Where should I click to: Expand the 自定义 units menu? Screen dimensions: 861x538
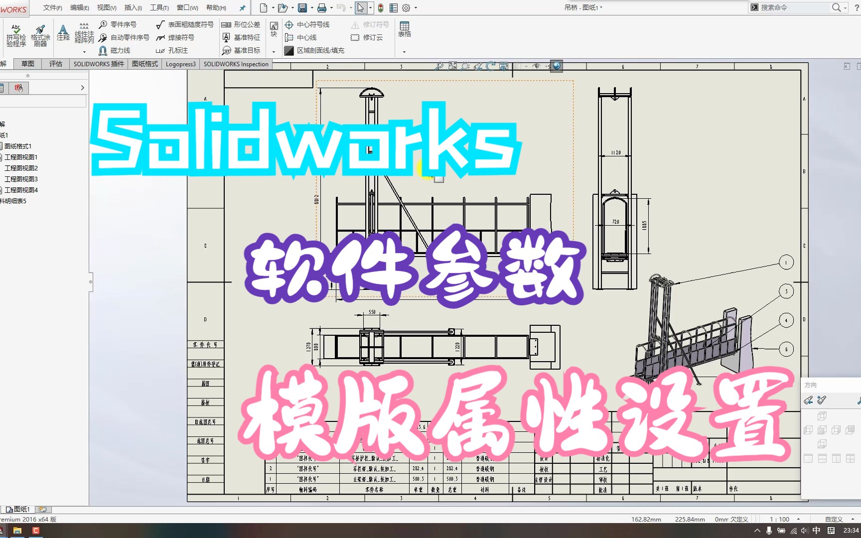point(853,519)
